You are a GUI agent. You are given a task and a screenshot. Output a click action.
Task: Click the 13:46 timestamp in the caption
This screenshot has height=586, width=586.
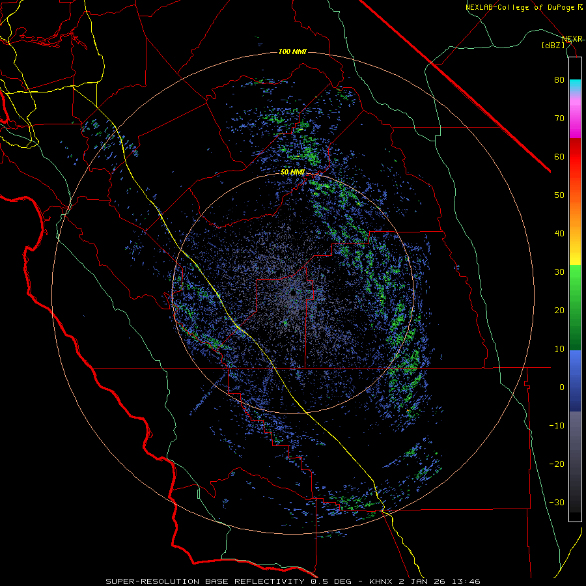tap(466, 581)
